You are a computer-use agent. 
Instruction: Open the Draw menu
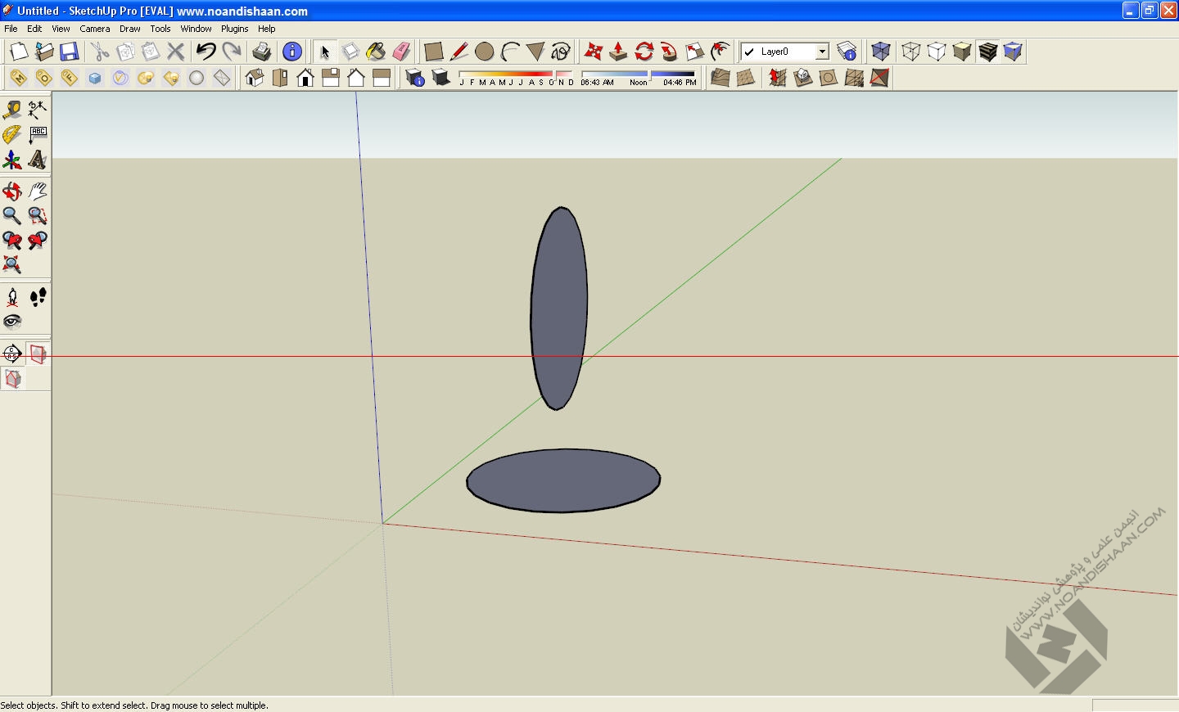pyautogui.click(x=129, y=29)
